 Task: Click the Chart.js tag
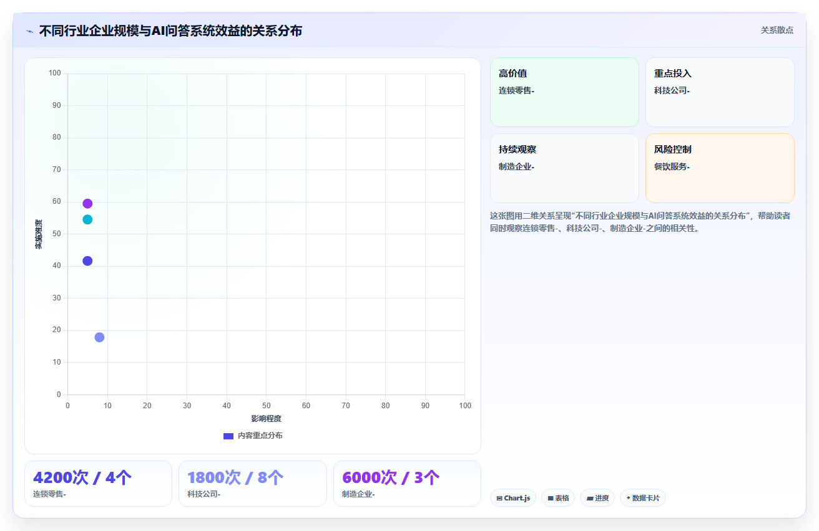(513, 498)
